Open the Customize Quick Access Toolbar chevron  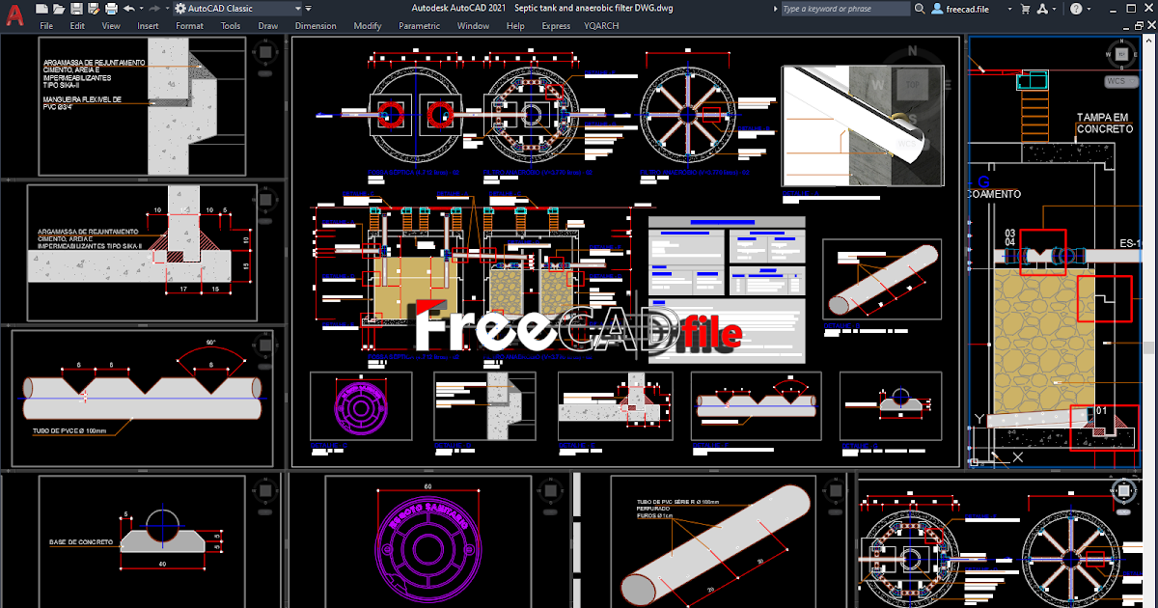click(x=308, y=9)
